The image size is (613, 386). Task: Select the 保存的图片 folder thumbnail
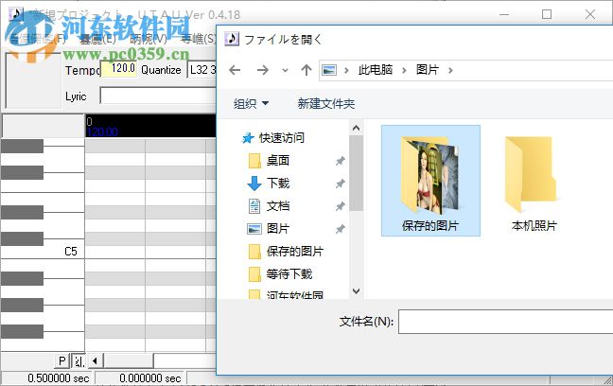click(x=430, y=181)
